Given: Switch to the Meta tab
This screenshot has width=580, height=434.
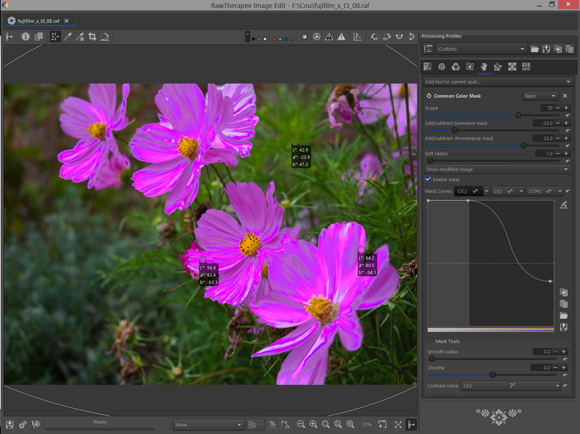Looking at the screenshot, I should 526,67.
